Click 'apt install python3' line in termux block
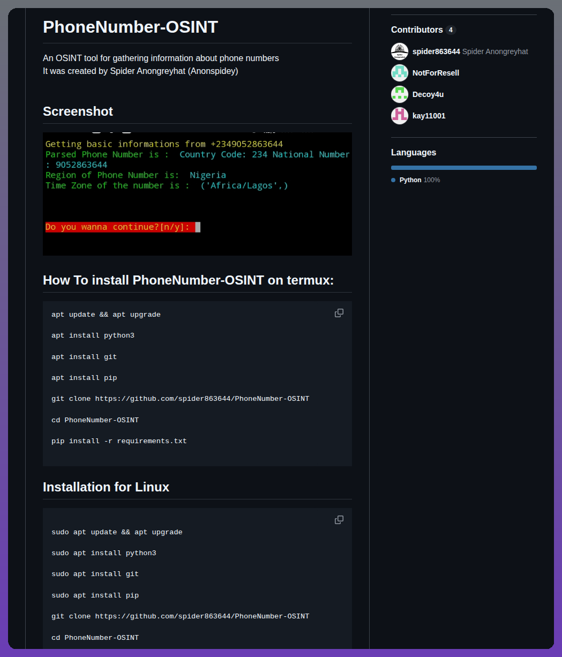The height and width of the screenshot is (657, 562). (x=93, y=335)
